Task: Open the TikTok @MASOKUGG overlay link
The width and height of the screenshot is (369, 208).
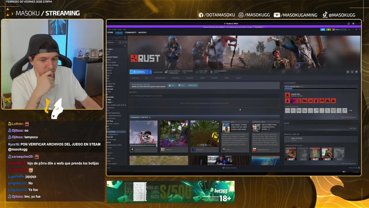Action: click(x=339, y=15)
